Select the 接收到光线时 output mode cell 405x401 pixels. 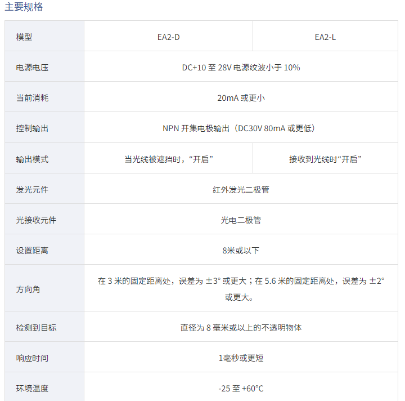325,159
